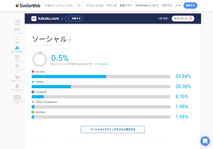
Task: Select the ソーシャル sidebar icon
Action: [x=17, y=49]
